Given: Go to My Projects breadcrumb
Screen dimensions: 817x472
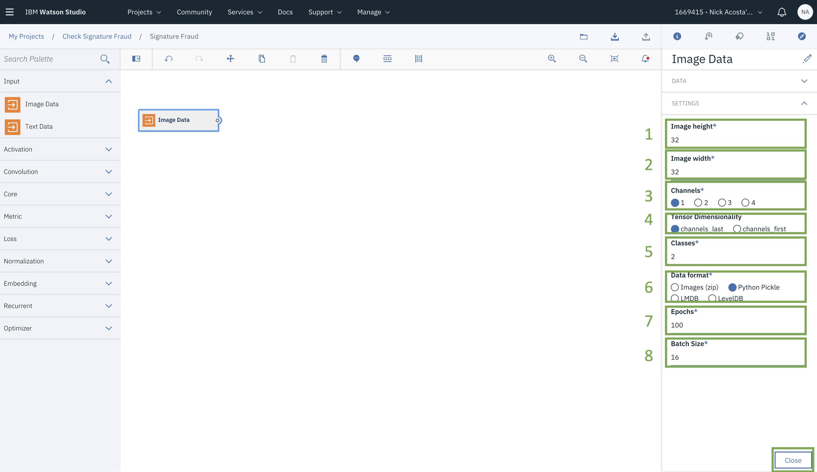Looking at the screenshot, I should 26,36.
